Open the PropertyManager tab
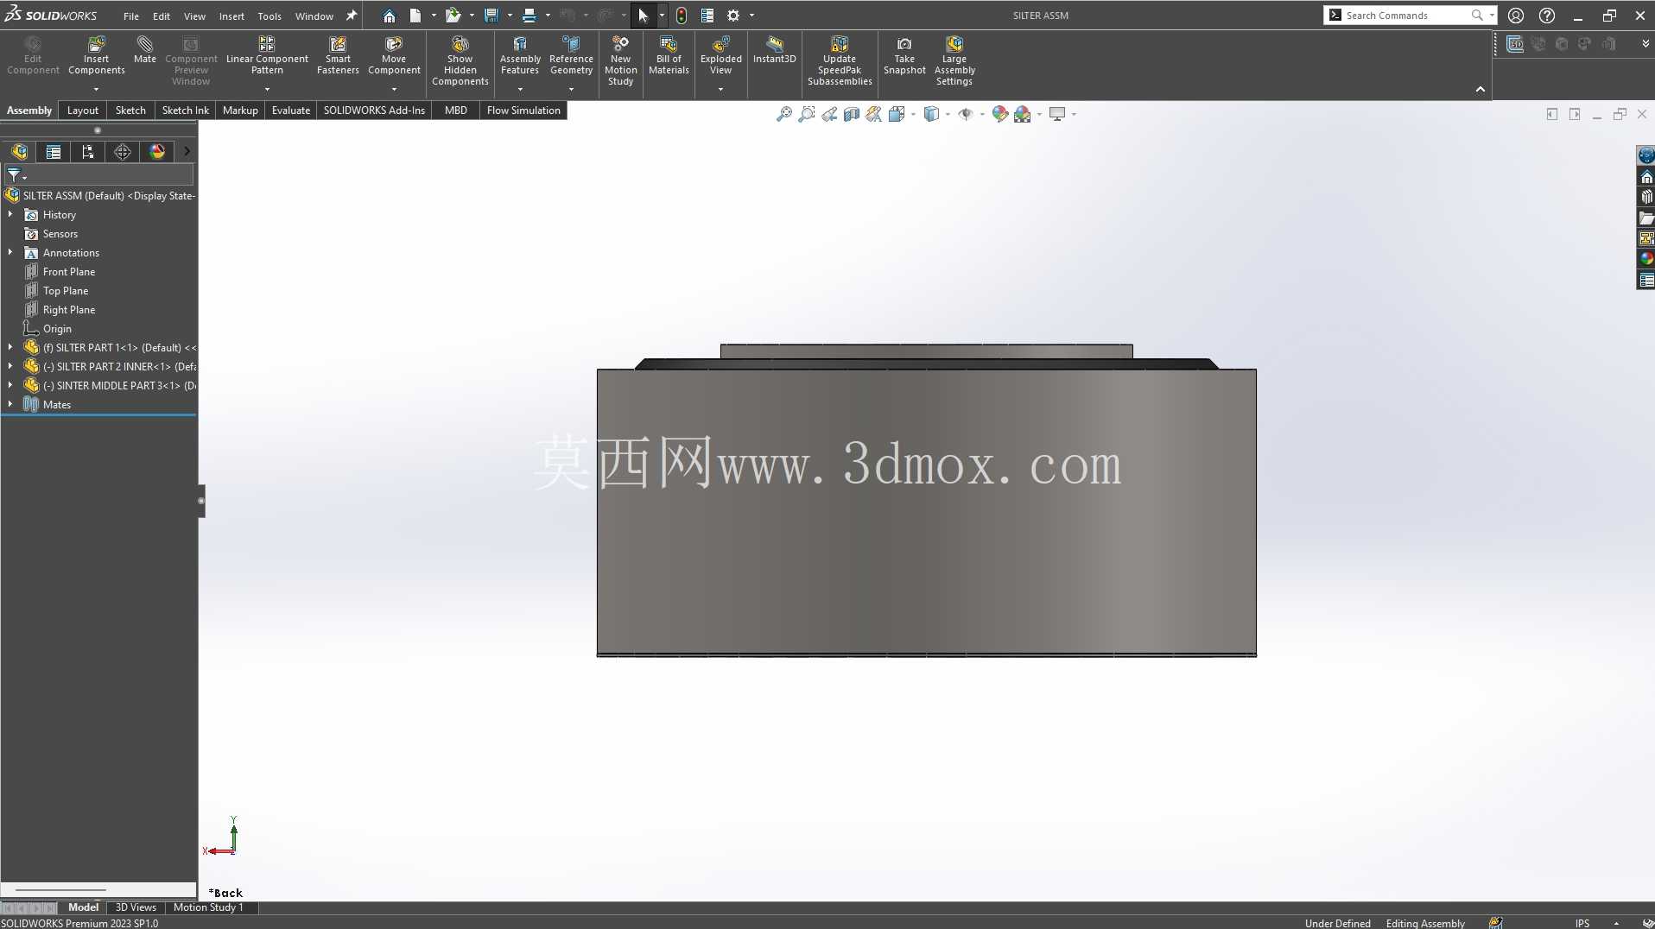The image size is (1655, 929). (54, 152)
